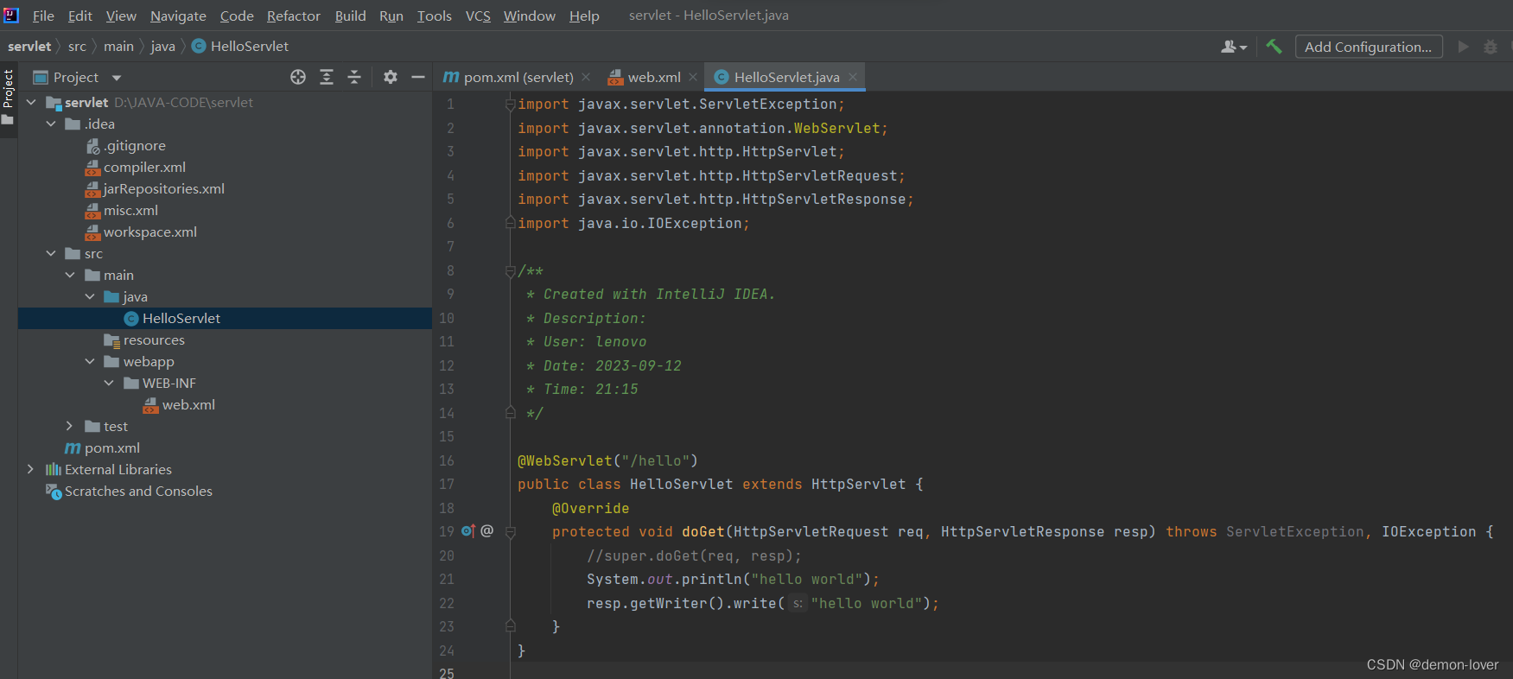Open the Build menu
The height and width of the screenshot is (679, 1513).
point(351,16)
